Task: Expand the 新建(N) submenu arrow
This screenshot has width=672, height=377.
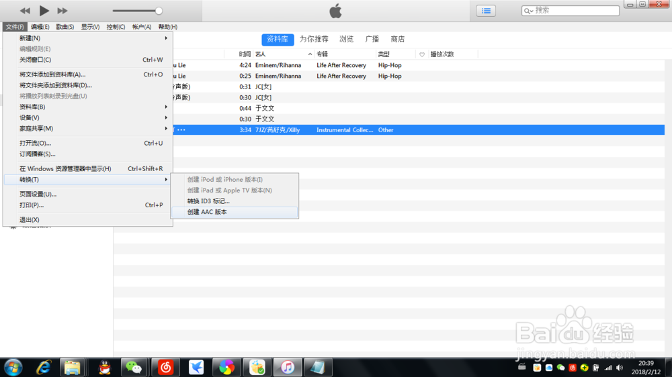Action: coord(166,38)
